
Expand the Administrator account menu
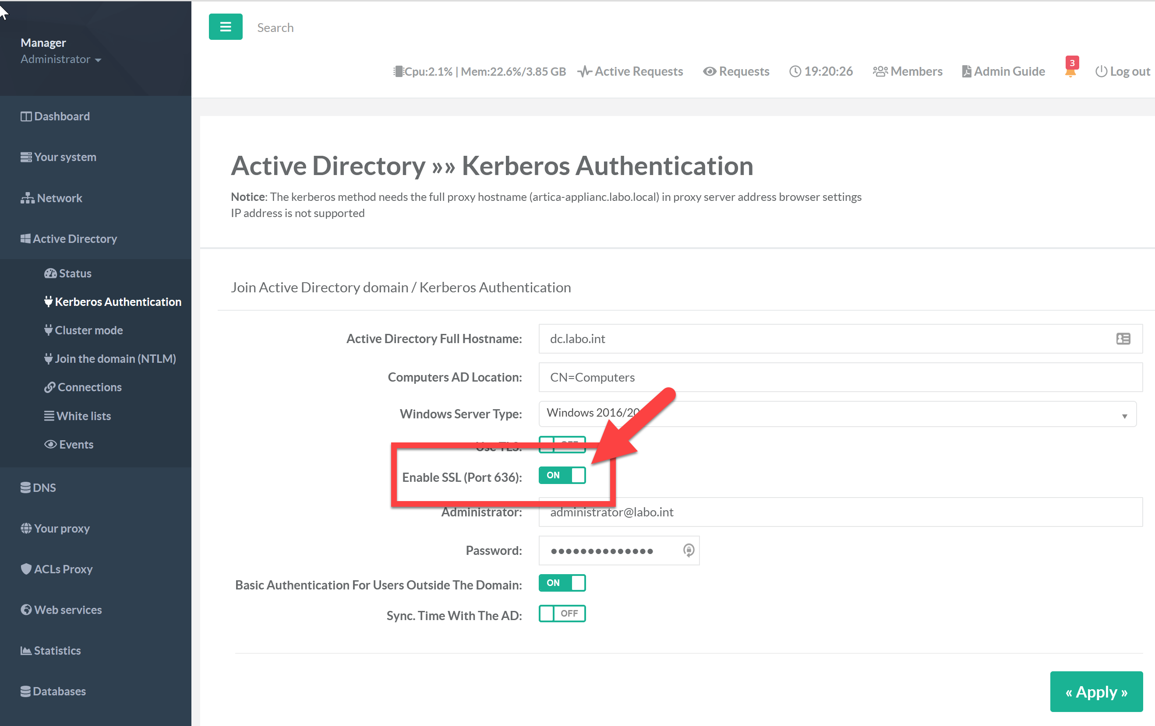tap(60, 60)
